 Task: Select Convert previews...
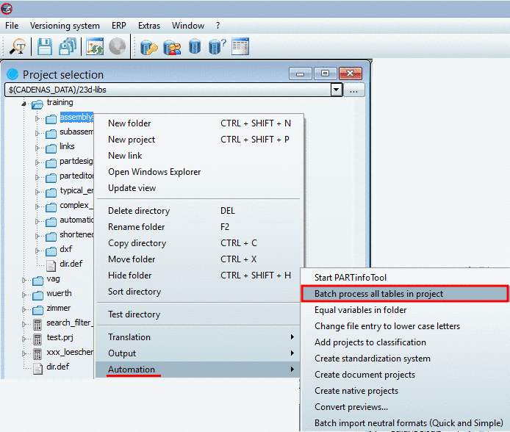pos(405,407)
